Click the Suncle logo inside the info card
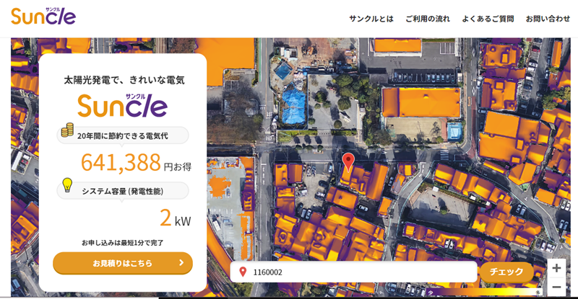This screenshot has height=299, width=578. coord(122,106)
